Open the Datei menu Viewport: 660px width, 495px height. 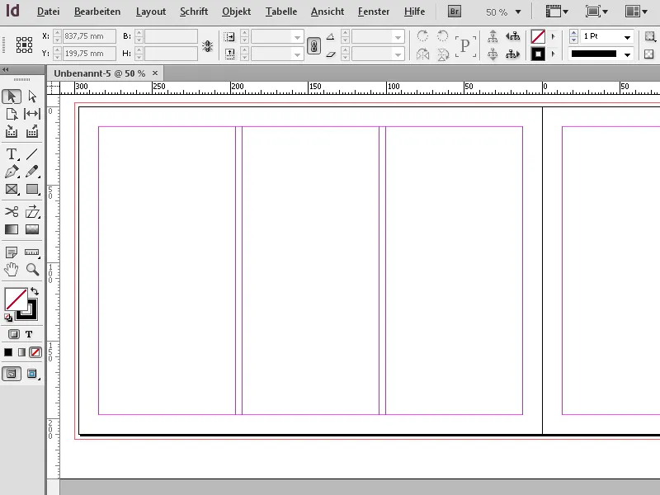click(x=48, y=12)
